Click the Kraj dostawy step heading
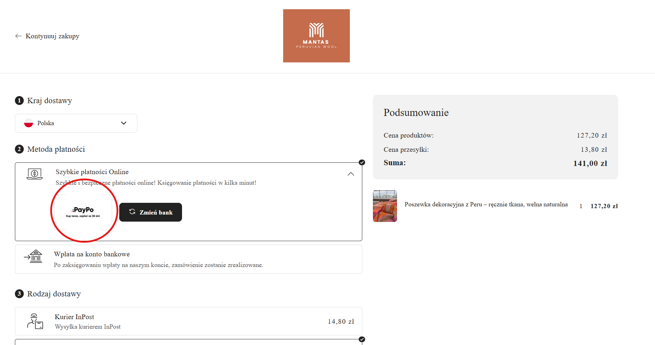Screen dimensions: 655x345 click(x=50, y=101)
